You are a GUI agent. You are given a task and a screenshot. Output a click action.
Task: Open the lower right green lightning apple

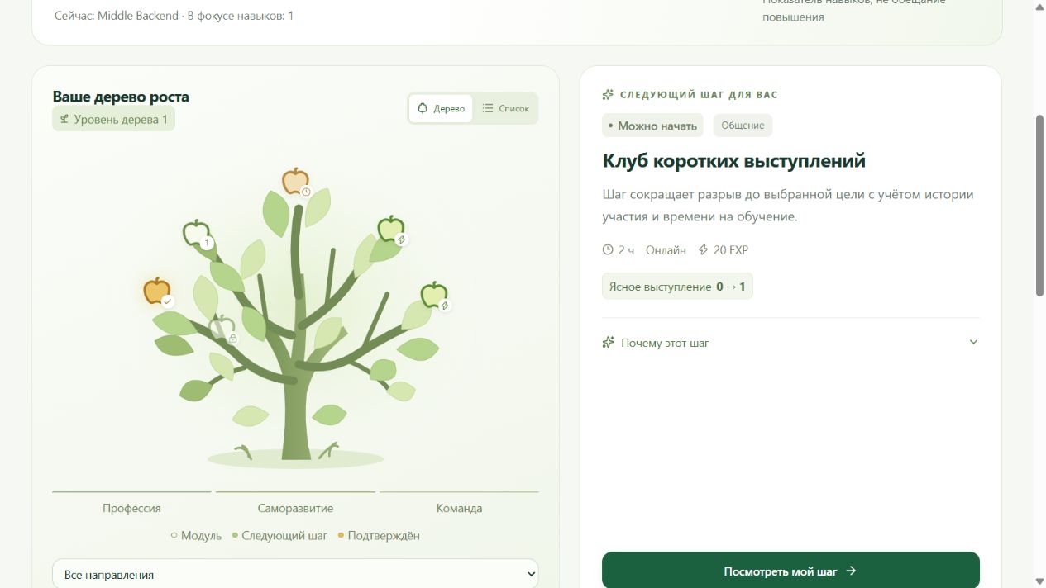pyautogui.click(x=434, y=296)
